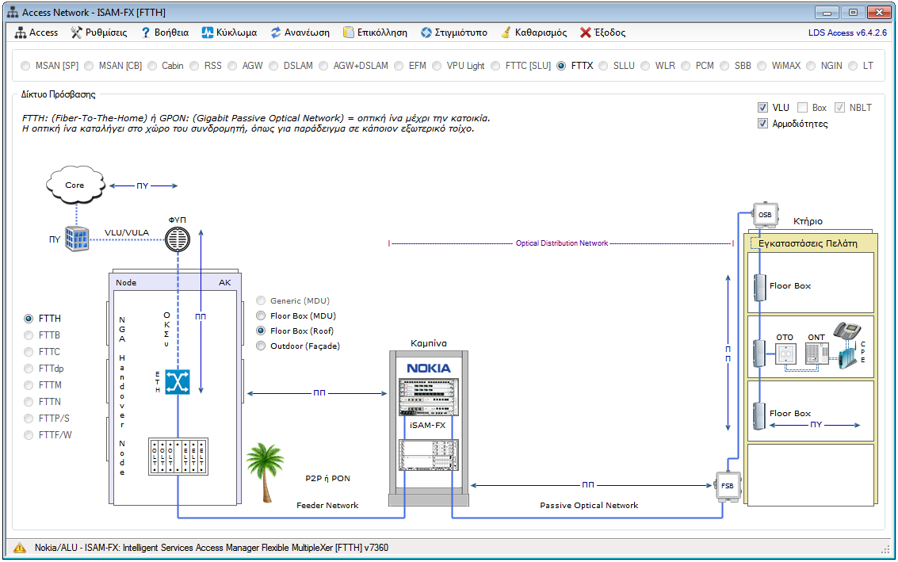Enable the Box checkbox
The width and height of the screenshot is (898, 562).
click(x=803, y=108)
